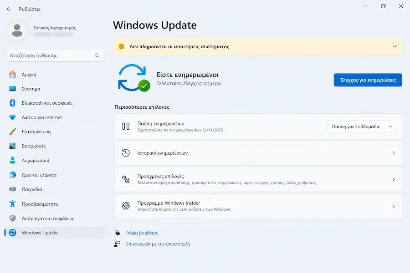Click the Σύστημα monitor icon
This screenshot has height=273, width=410.
tap(12, 89)
